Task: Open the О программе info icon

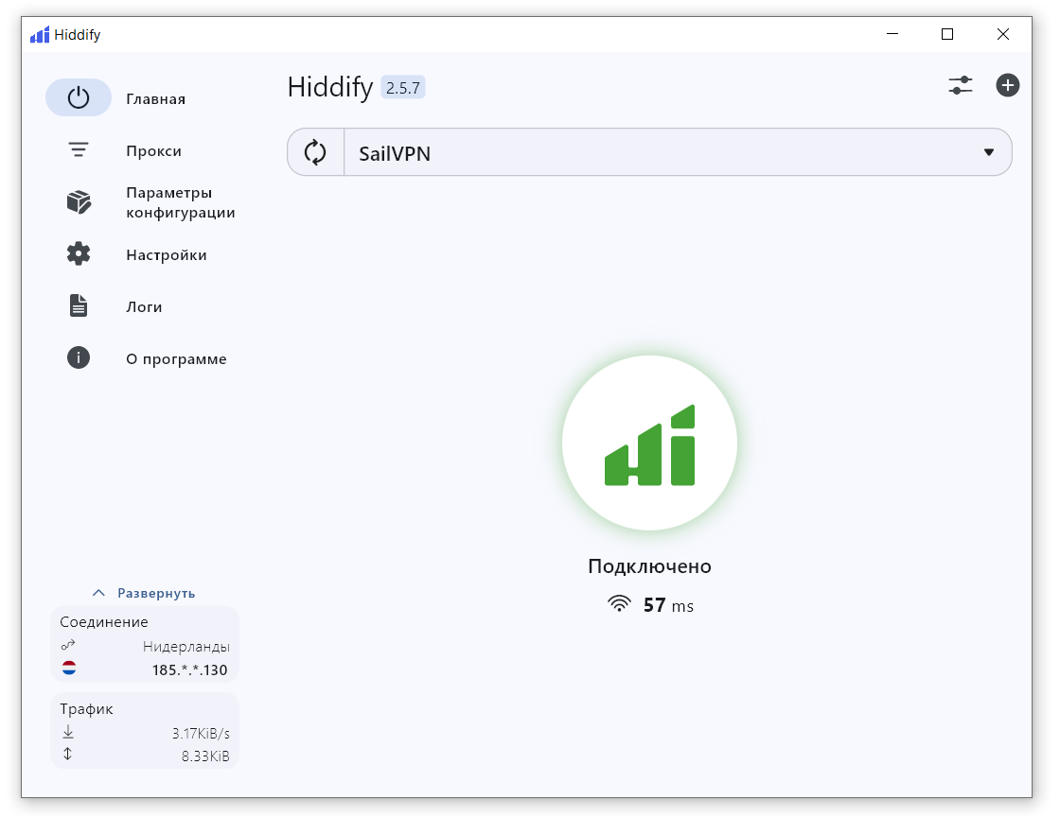Action: (79, 358)
